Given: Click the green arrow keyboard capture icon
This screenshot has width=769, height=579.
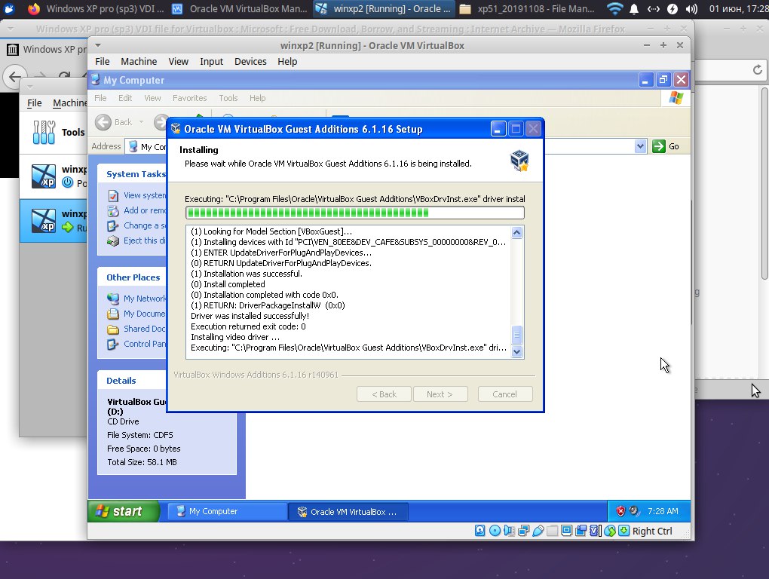Looking at the screenshot, I should click(x=623, y=531).
